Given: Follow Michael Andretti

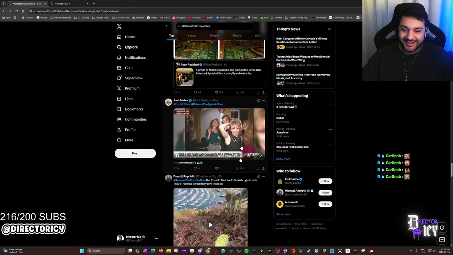Looking at the screenshot, I should (x=325, y=193).
